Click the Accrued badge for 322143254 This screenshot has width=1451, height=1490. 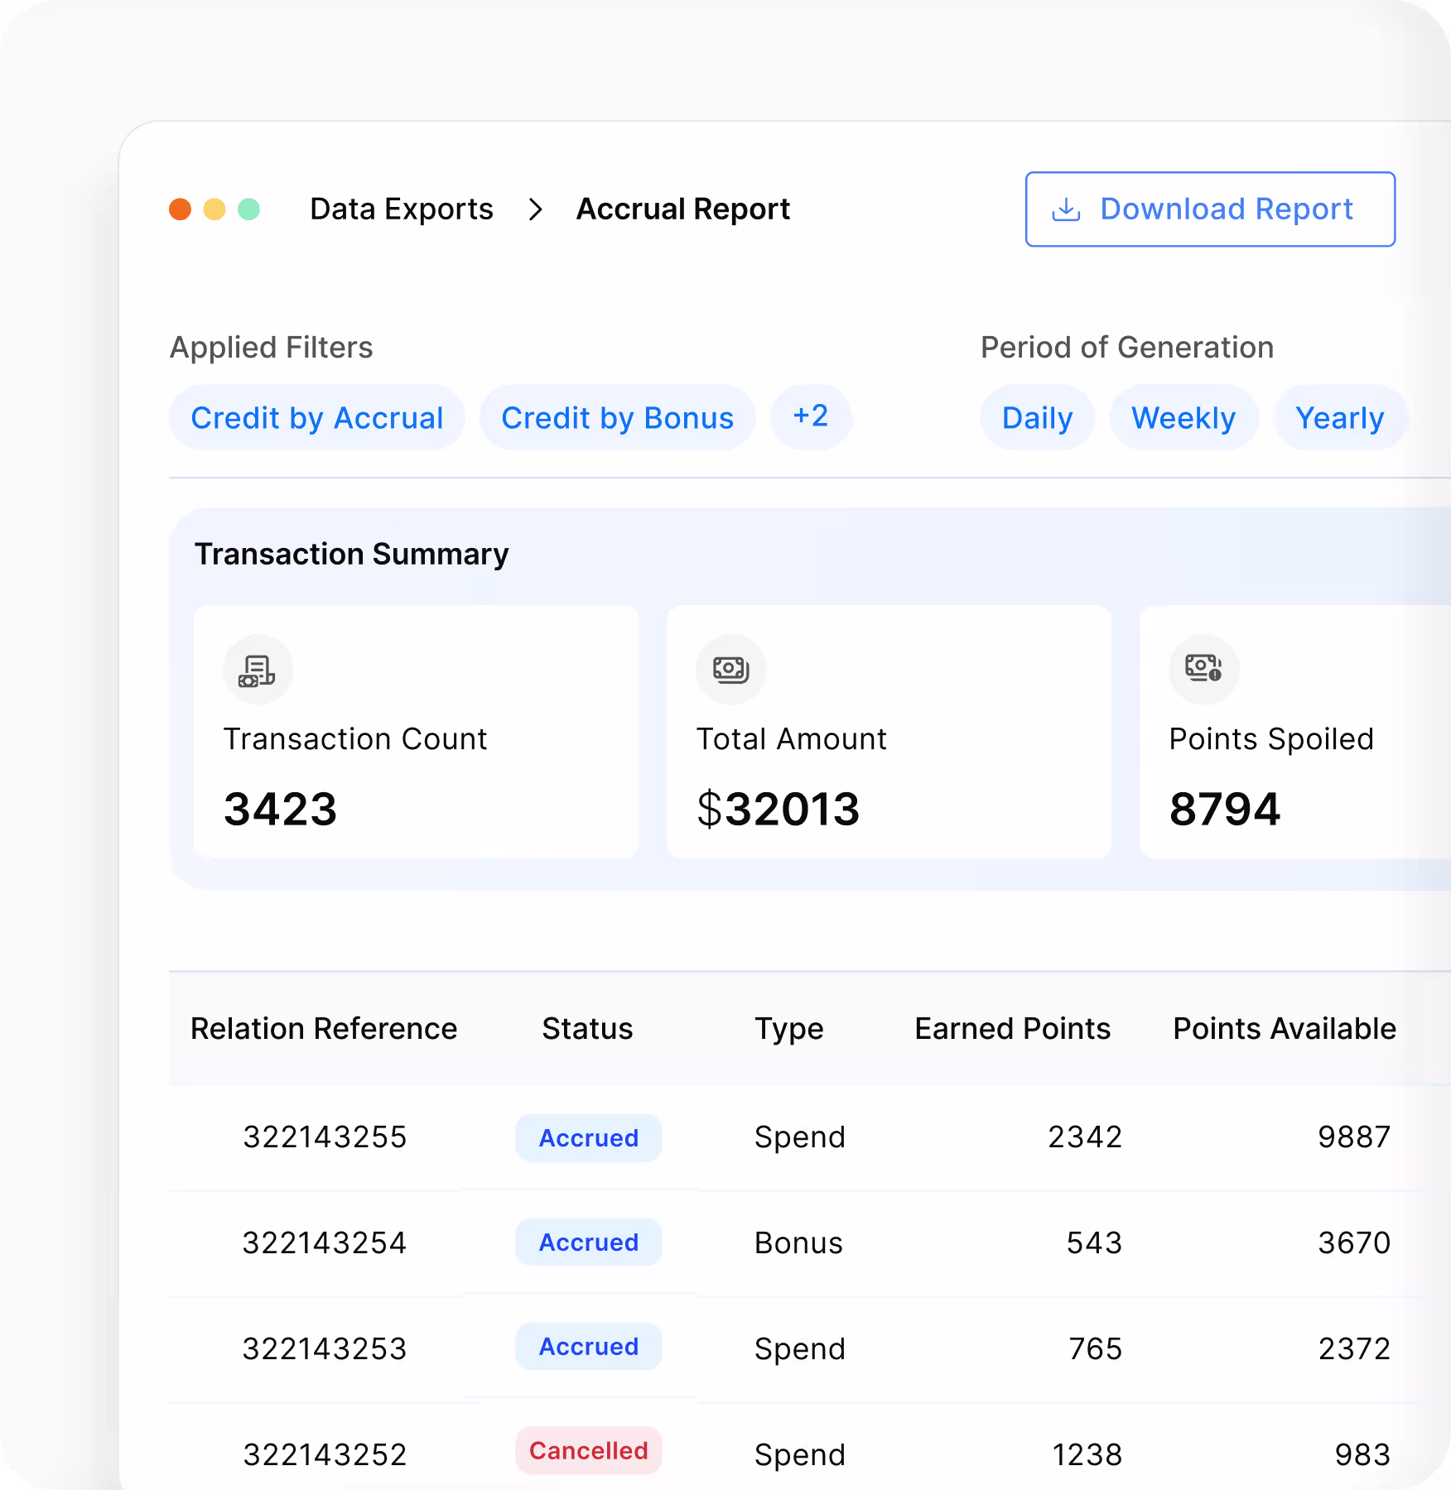589,1242
